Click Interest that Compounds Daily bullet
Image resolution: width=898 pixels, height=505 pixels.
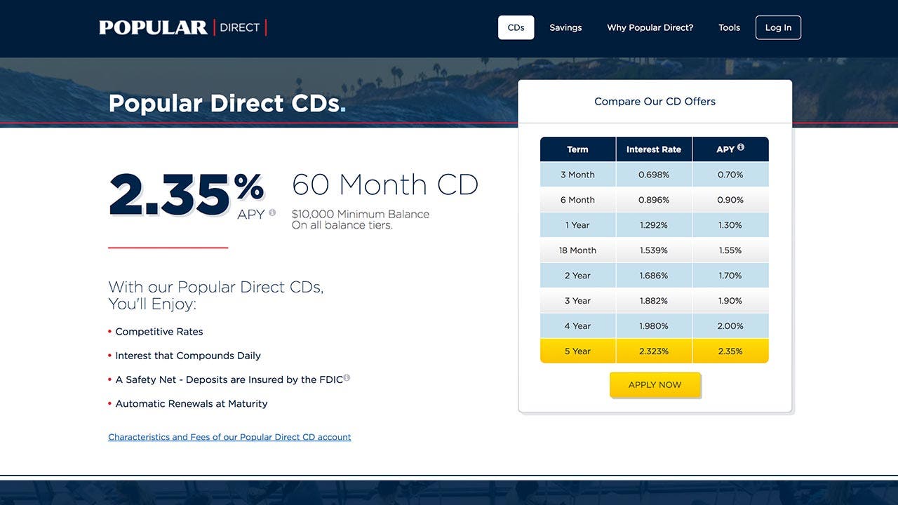pyautogui.click(x=188, y=356)
